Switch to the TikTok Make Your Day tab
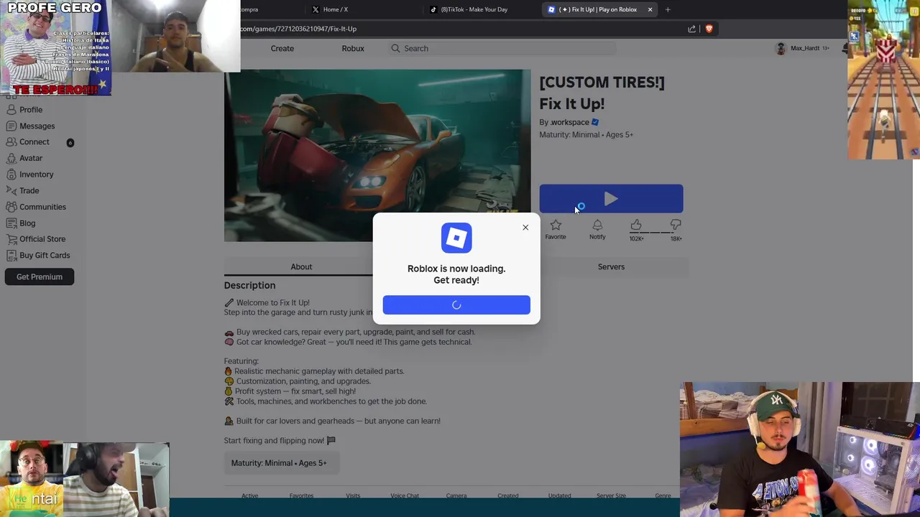Screen dimensions: 920x517 click(x=479, y=9)
